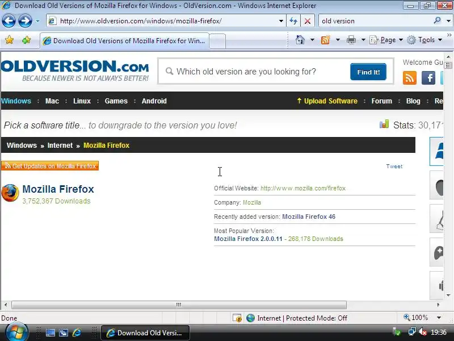Click the Mozilla Firefox title heading
This screenshot has height=341, width=454.
point(58,189)
